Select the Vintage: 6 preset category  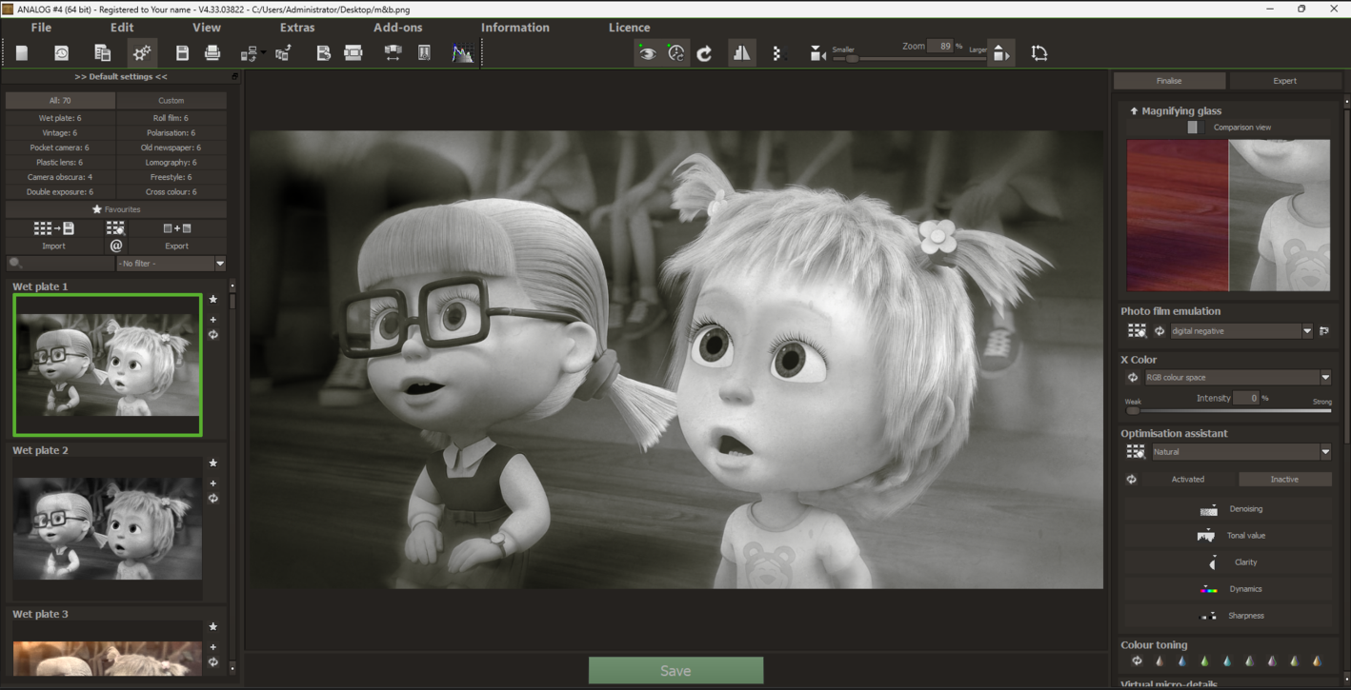(x=60, y=133)
